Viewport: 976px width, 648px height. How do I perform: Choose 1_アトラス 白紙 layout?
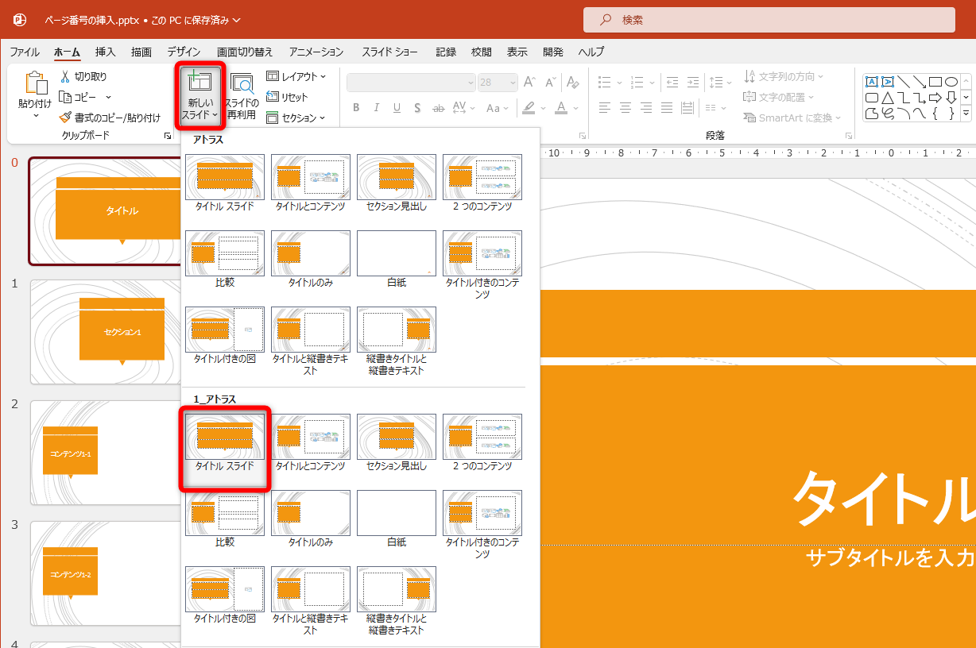[397, 519]
